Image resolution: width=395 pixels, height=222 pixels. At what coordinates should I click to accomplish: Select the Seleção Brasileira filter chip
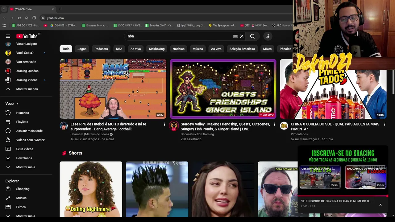click(242, 49)
